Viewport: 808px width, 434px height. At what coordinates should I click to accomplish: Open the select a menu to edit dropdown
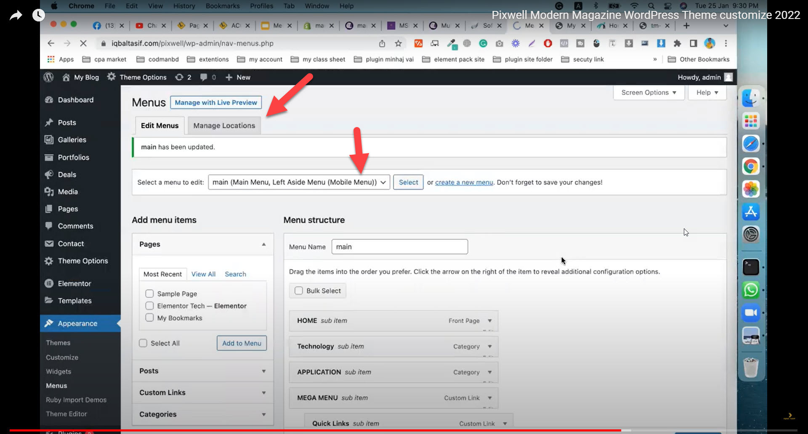tap(299, 182)
